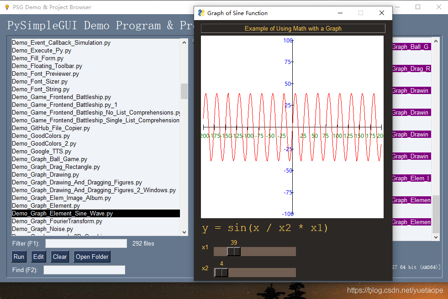448x299 pixels.
Task: Adjust the x1 slider handle
Action: click(234, 252)
